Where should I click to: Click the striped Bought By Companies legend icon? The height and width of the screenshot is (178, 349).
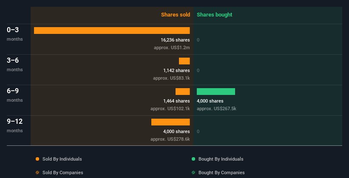193,172
